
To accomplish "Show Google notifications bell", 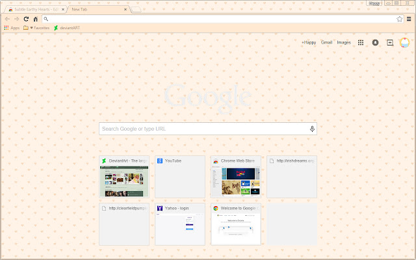I will (x=375, y=42).
